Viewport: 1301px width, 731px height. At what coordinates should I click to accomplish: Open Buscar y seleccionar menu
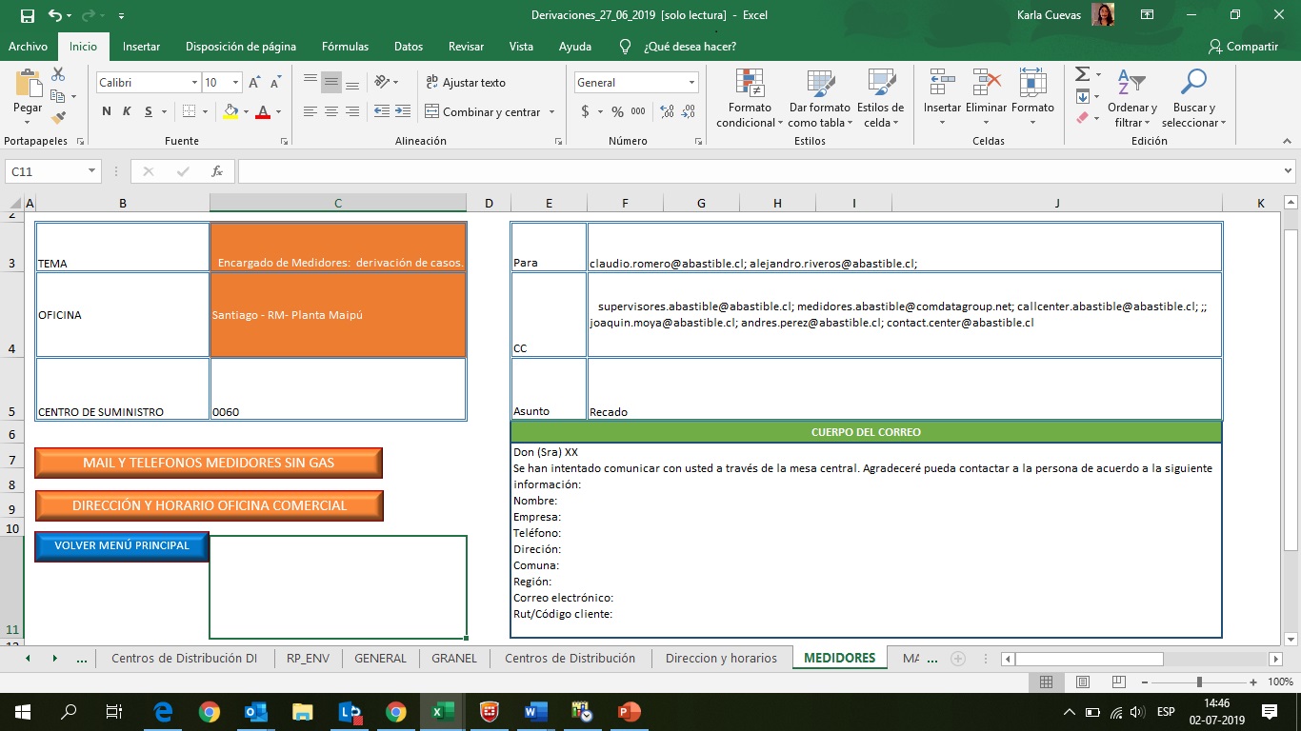coord(1193,98)
